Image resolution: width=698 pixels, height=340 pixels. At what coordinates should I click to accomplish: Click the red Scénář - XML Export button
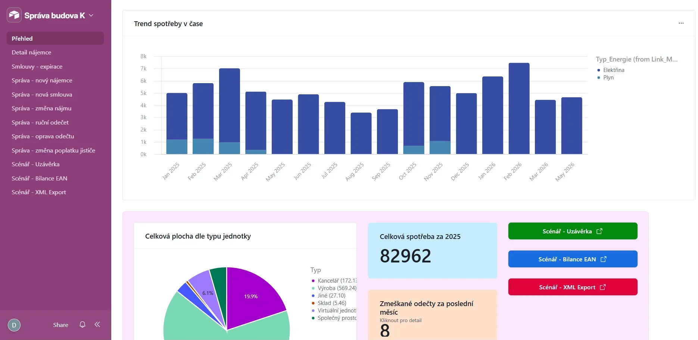pos(573,287)
